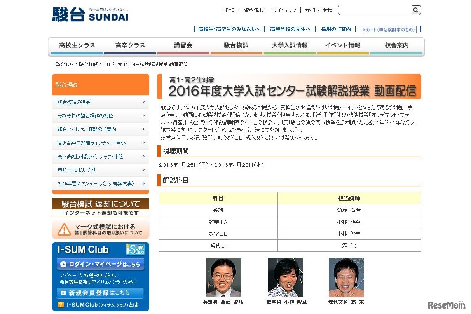
Task: Open the 校舎案内 tab
Action: pyautogui.click(x=396, y=45)
